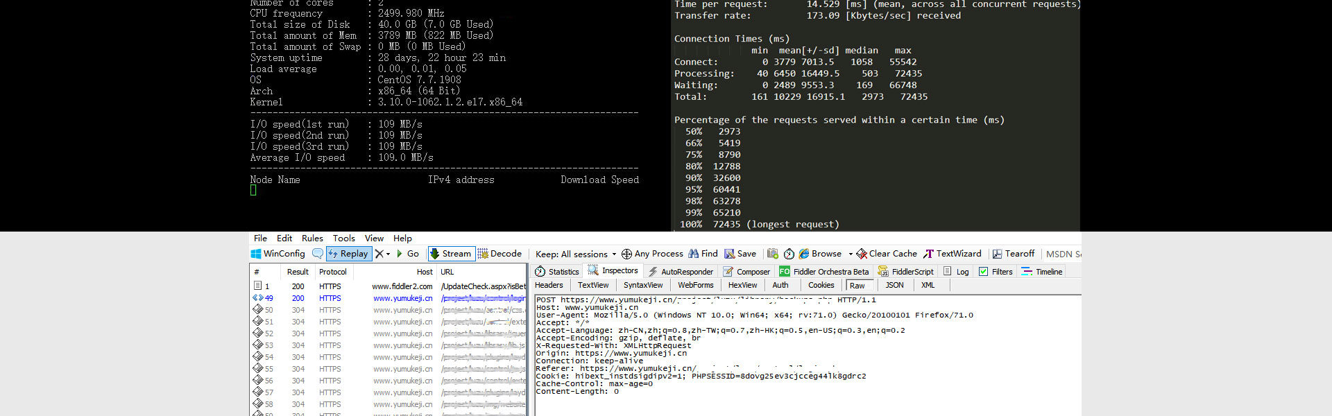Switch to the Composer tab
Viewport: 1332px width, 416px height.
746,272
